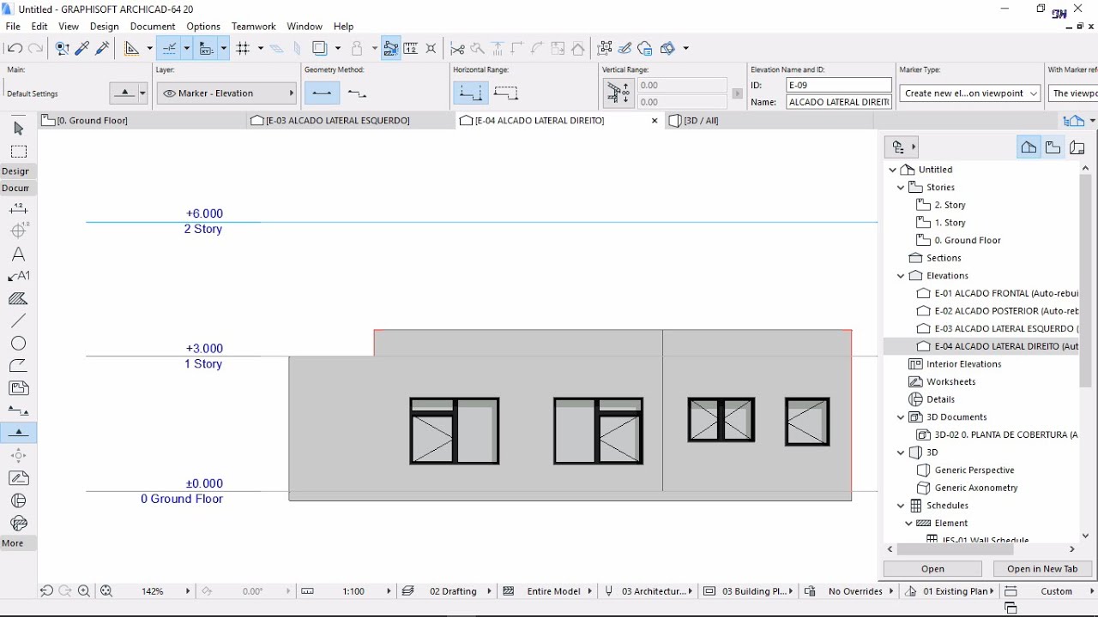This screenshot has width=1098, height=617.
Task: Select the Text tool letter A
Action: click(19, 255)
